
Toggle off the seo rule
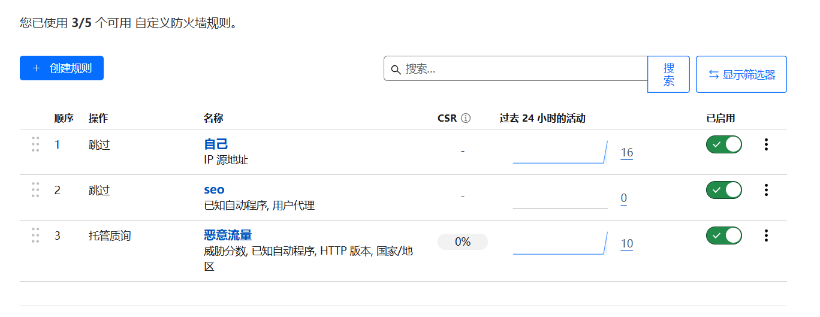click(724, 190)
